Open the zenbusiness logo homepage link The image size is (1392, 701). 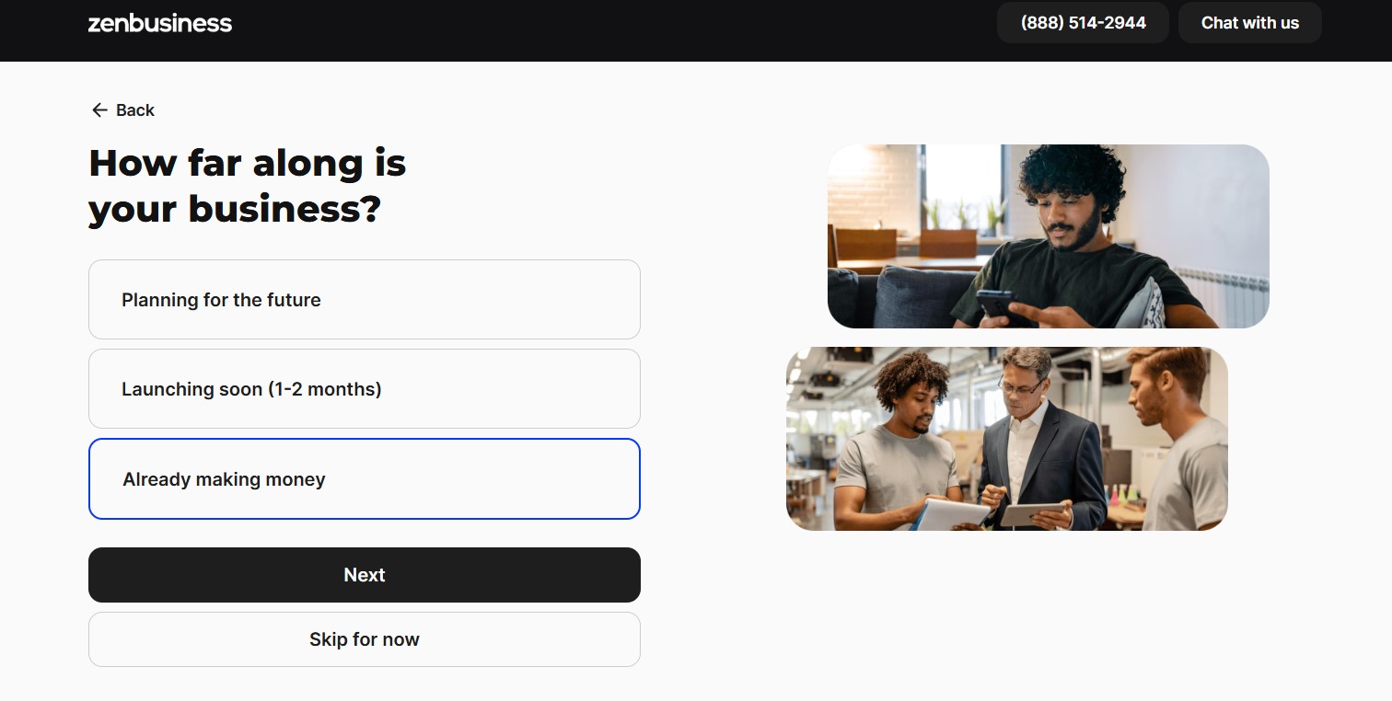tap(160, 23)
